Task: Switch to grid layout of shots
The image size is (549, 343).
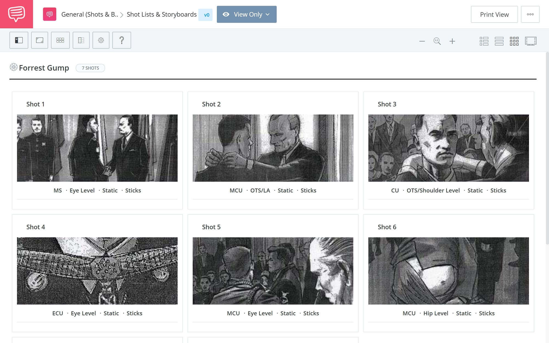Action: [60, 40]
